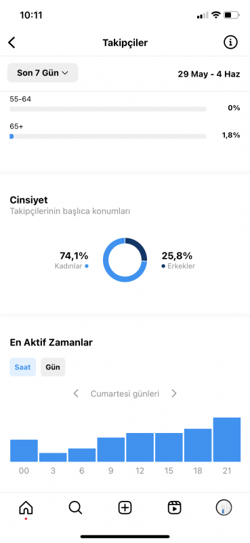This screenshot has width=250, height=543.
Task: Open the Home tab icon
Action: click(x=26, y=508)
